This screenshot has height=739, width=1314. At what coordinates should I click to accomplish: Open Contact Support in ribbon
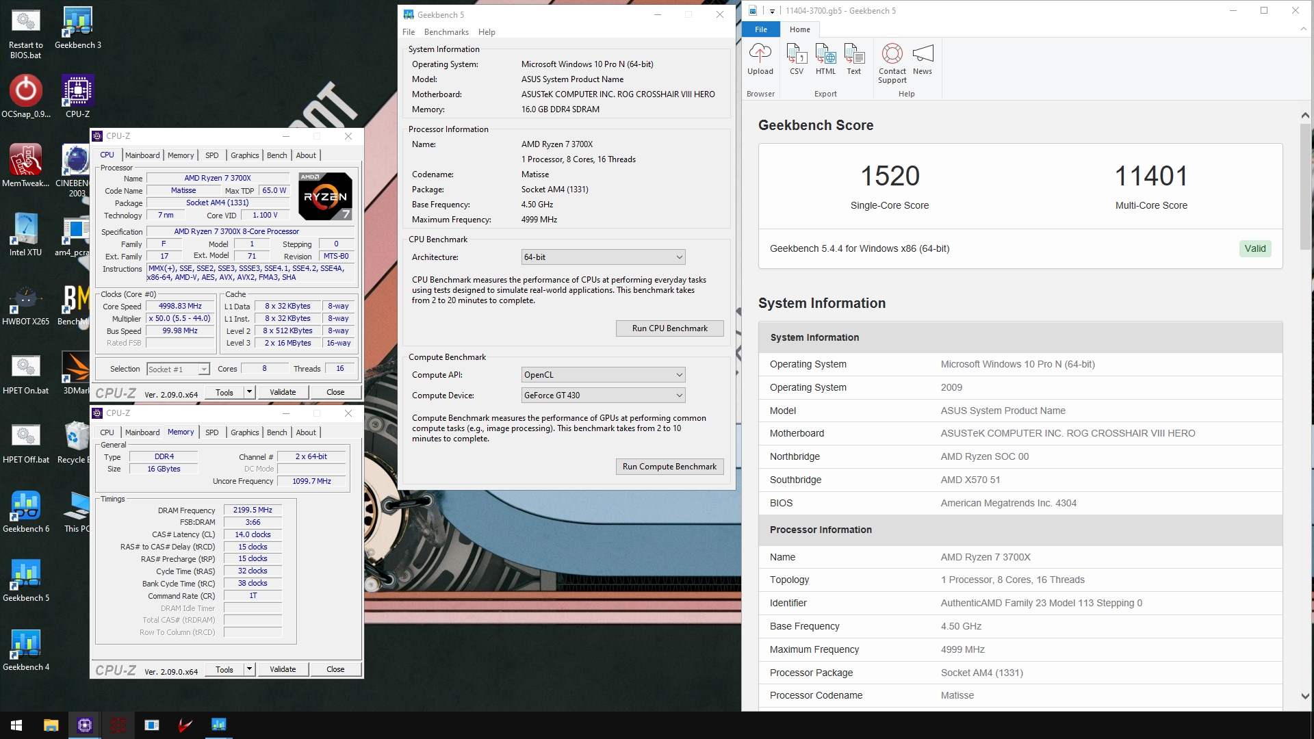(x=892, y=63)
